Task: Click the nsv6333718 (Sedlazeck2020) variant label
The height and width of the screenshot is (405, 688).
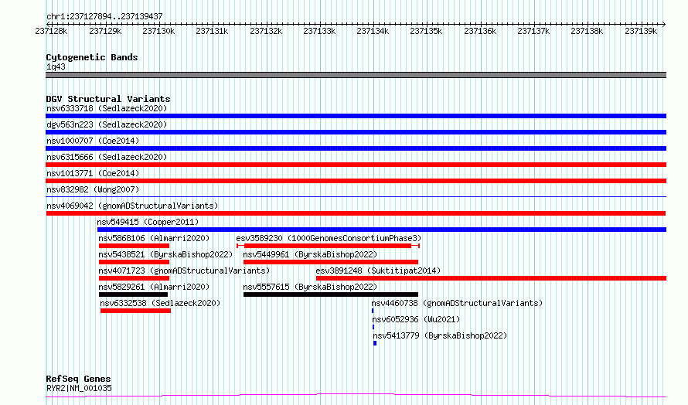Action: [x=107, y=108]
